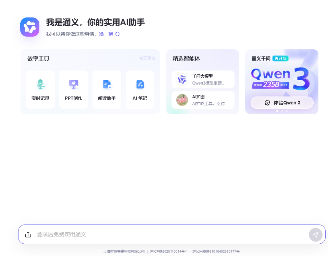Click the 实时记录 label

click(40, 98)
